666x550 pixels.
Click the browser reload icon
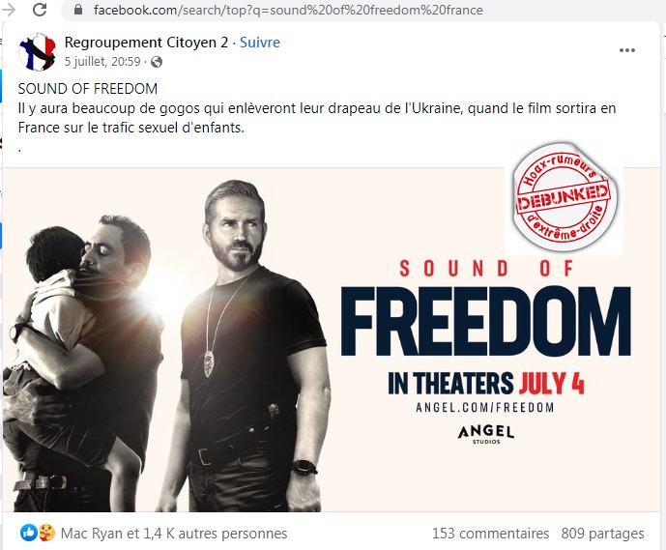click(x=40, y=10)
